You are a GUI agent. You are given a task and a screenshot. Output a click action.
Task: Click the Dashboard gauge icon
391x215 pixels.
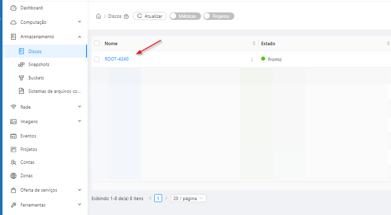[13, 8]
